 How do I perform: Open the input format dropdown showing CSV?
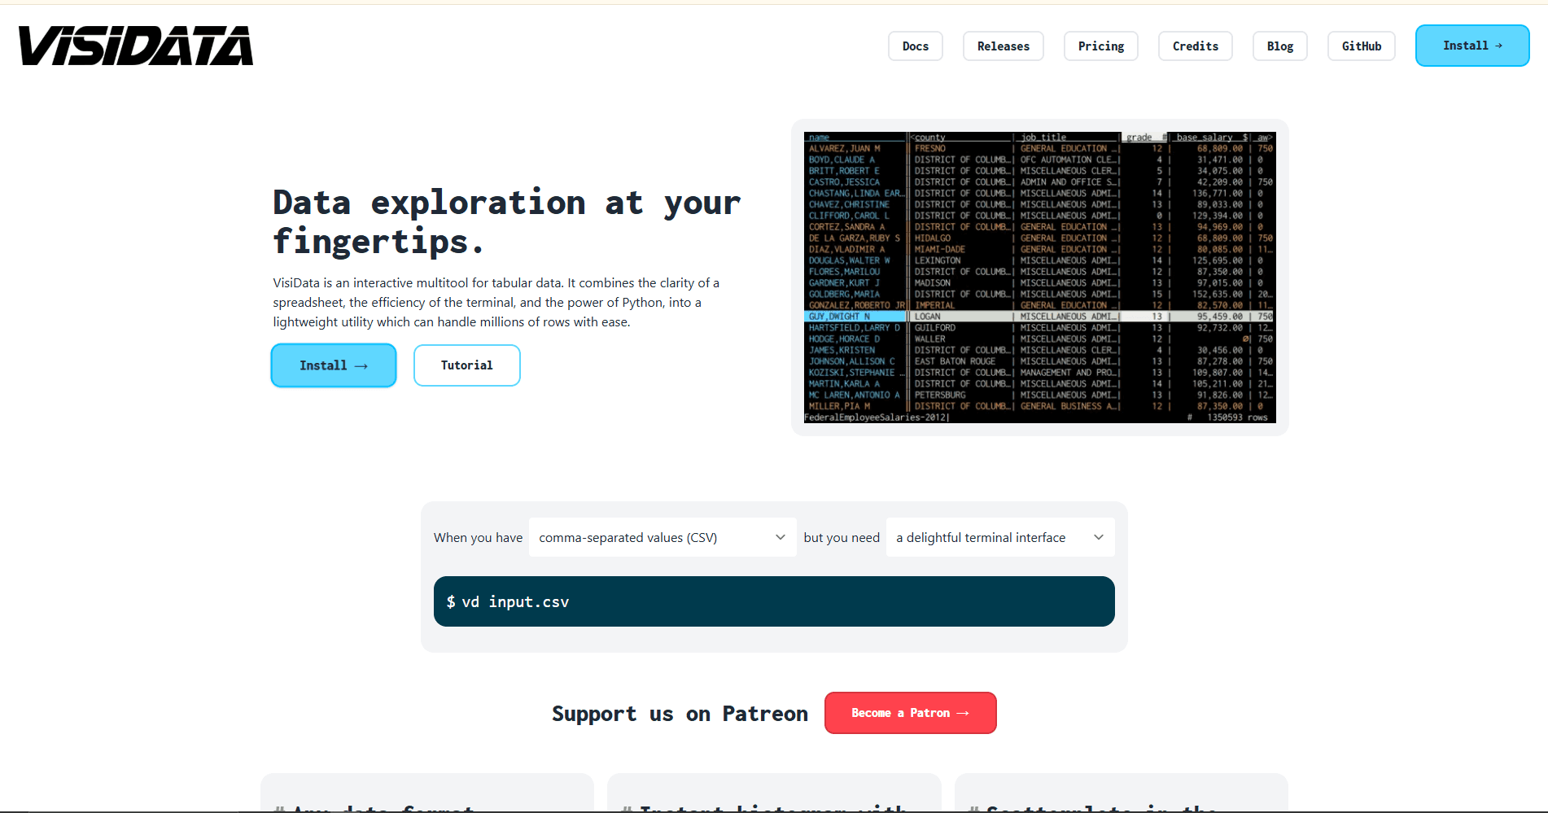coord(662,537)
